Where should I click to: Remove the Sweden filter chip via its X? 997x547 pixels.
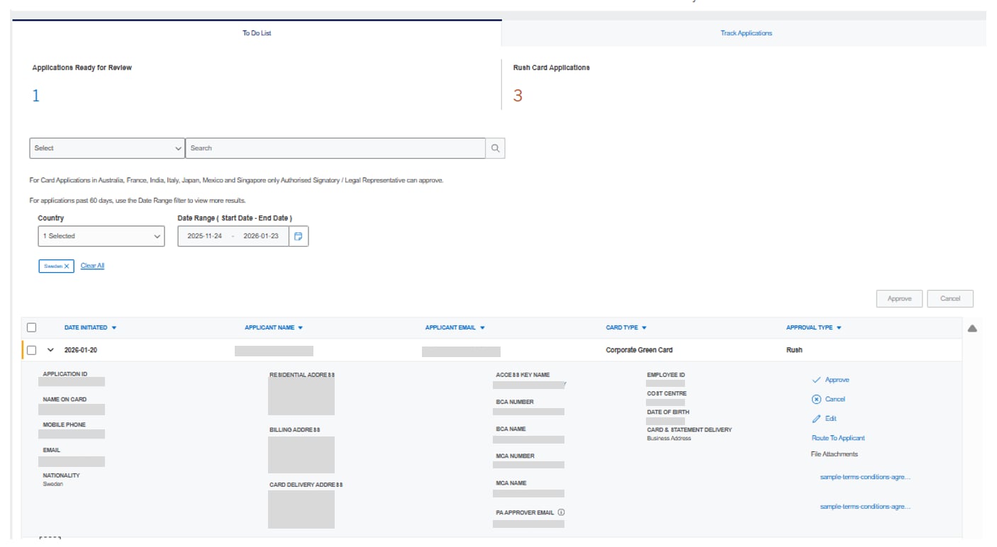coord(67,265)
